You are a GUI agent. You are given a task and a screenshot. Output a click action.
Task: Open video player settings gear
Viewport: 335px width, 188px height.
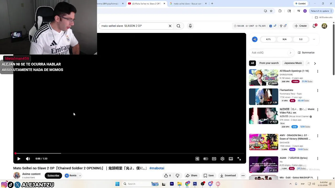(222, 159)
